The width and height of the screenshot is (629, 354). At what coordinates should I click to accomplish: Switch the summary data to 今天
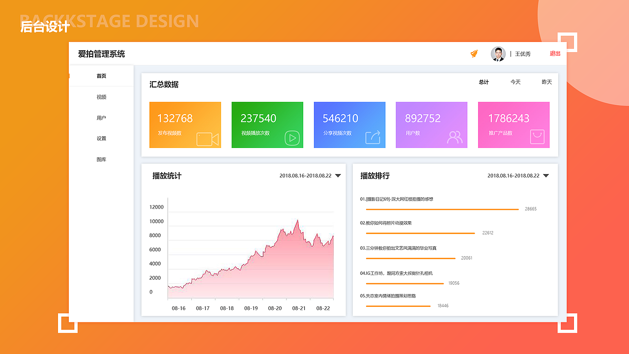(515, 82)
